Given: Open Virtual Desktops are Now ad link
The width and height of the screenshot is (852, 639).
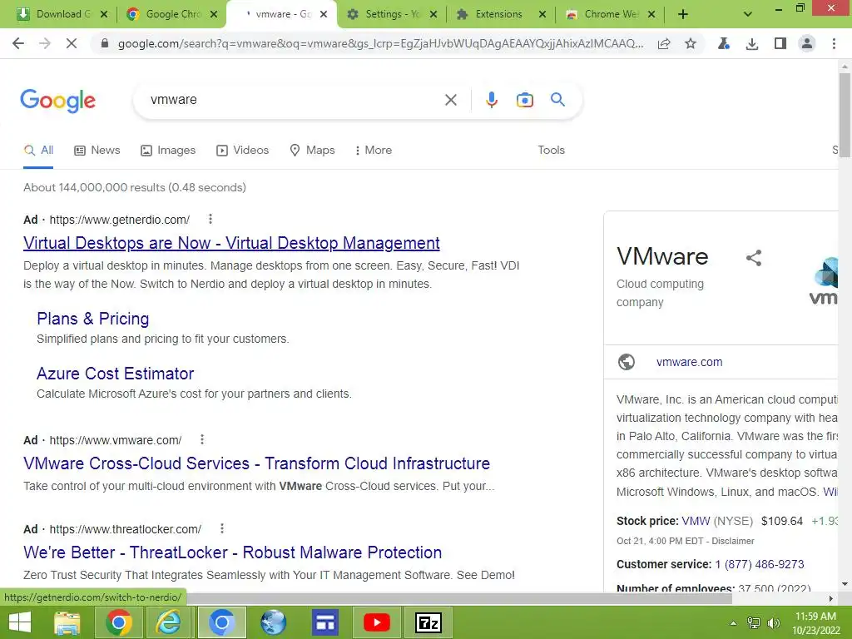Looking at the screenshot, I should (231, 243).
